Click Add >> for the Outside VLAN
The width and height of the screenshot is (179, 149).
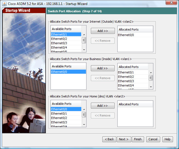coord(103,31)
